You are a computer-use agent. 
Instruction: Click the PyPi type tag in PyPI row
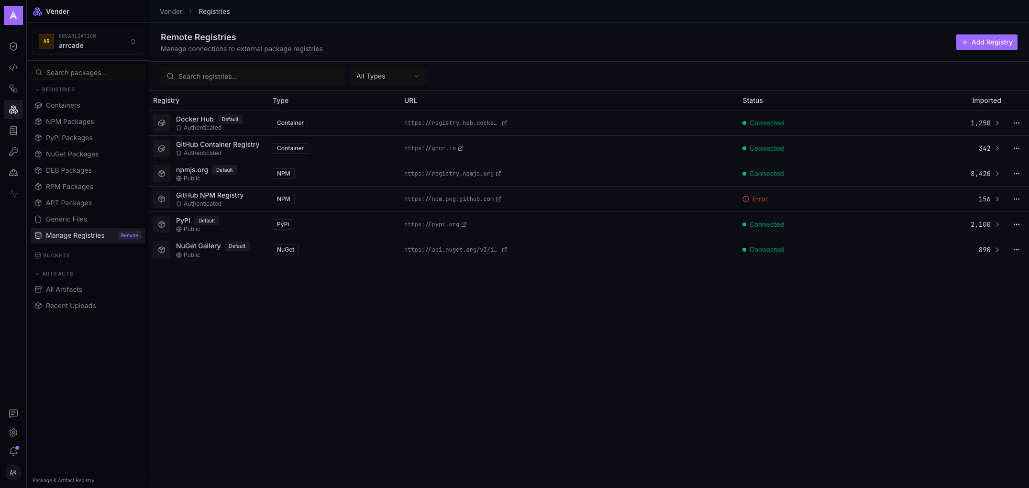pos(283,224)
